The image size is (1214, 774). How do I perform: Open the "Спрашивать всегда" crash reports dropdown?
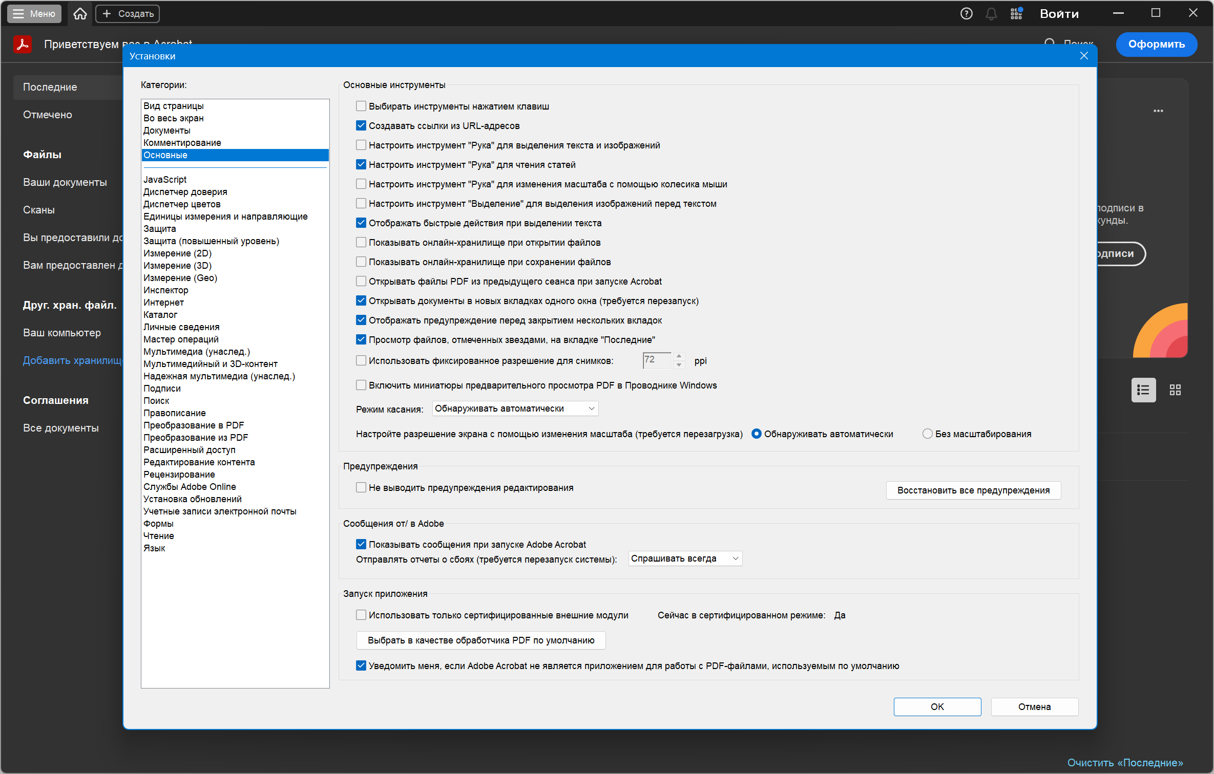click(x=685, y=558)
